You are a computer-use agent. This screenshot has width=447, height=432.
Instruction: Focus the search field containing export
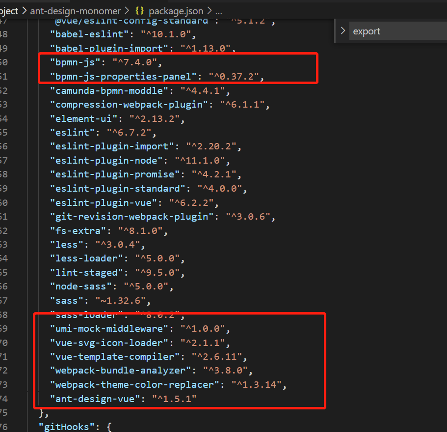click(x=398, y=31)
